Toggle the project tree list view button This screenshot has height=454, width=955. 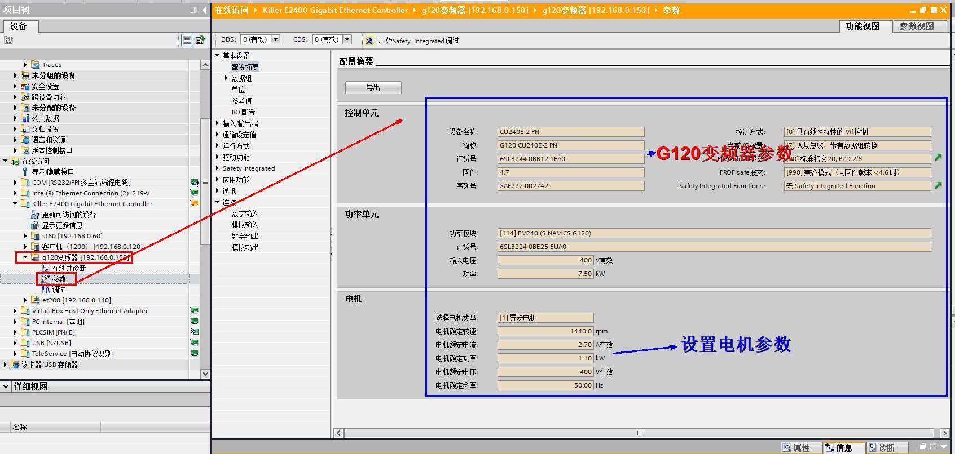pos(187,40)
